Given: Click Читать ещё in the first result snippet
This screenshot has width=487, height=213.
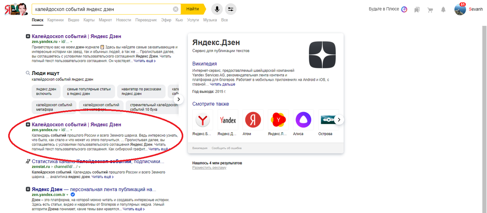Looking at the screenshot, I should (x=144, y=61).
